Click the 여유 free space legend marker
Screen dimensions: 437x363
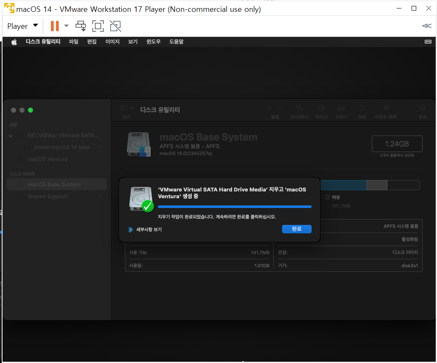[x=327, y=197]
